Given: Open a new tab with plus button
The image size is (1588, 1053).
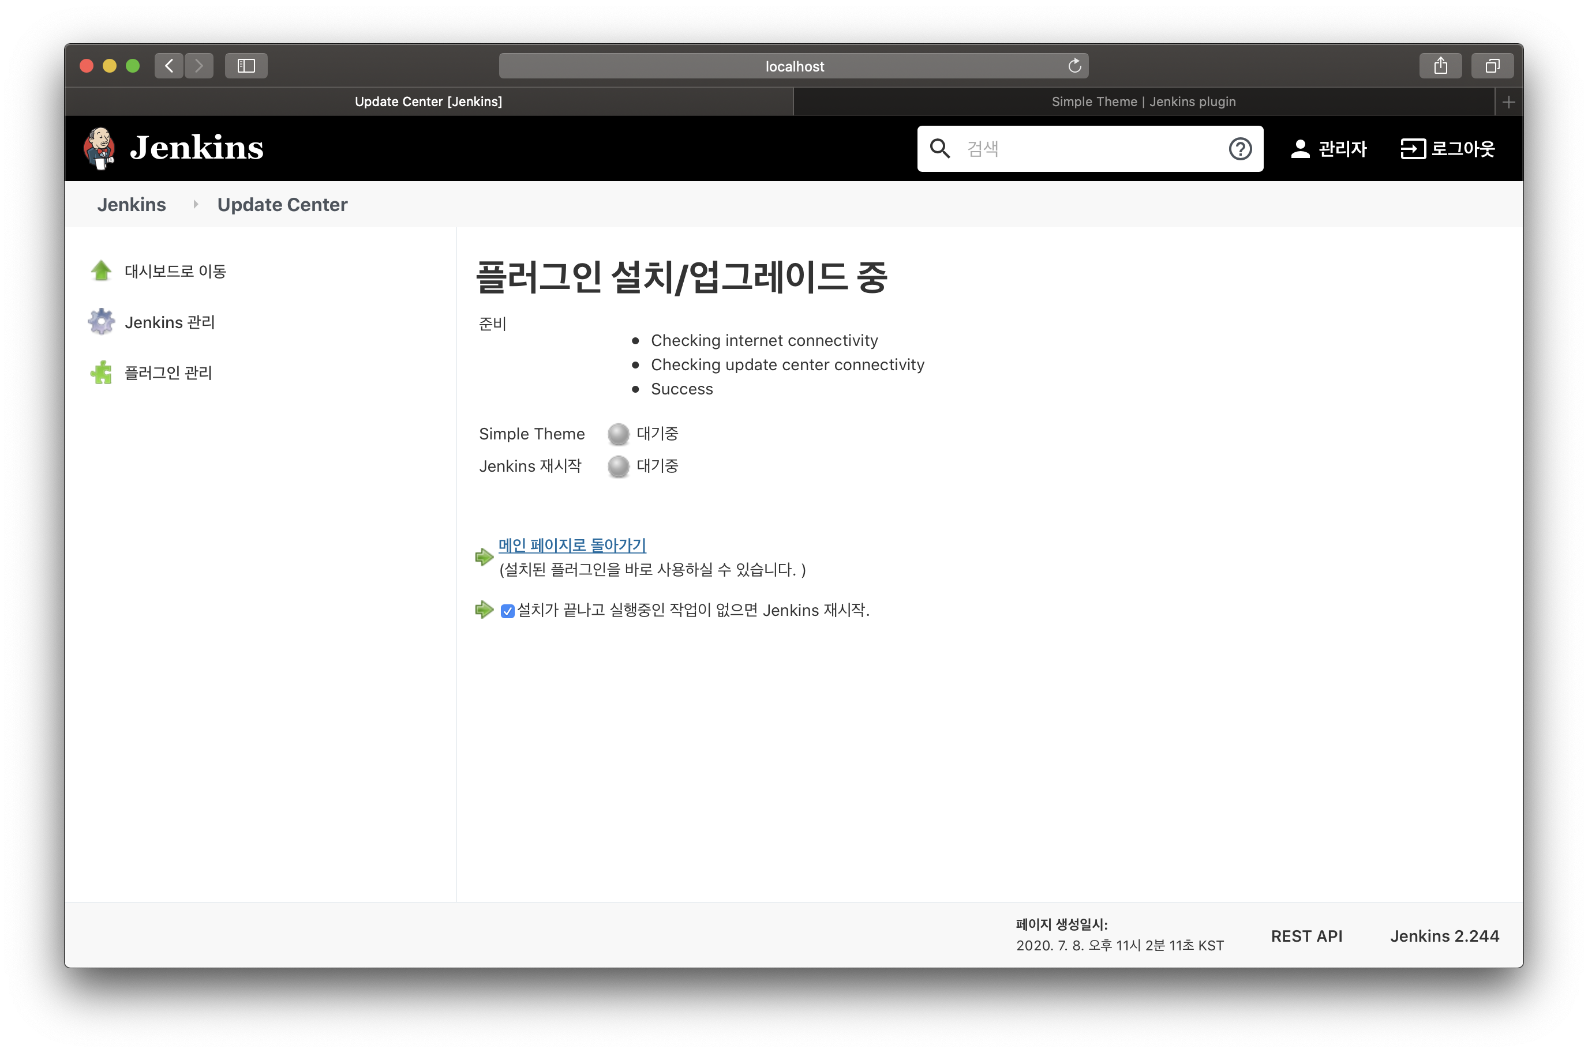Looking at the screenshot, I should point(1509,102).
